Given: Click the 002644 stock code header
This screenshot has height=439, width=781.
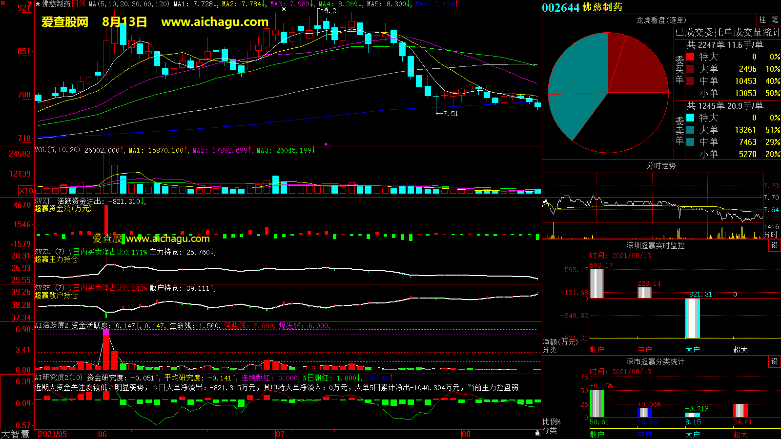Looking at the screenshot, I should 560,7.
